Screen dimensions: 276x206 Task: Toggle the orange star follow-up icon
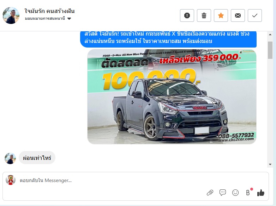click(x=221, y=15)
